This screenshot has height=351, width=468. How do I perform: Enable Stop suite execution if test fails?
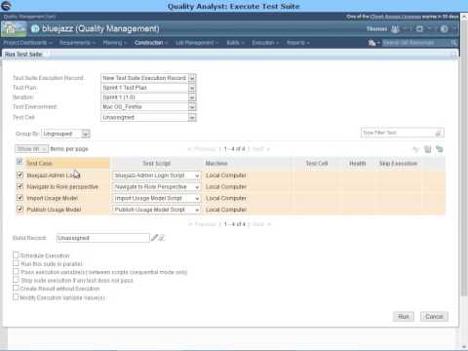click(16, 280)
